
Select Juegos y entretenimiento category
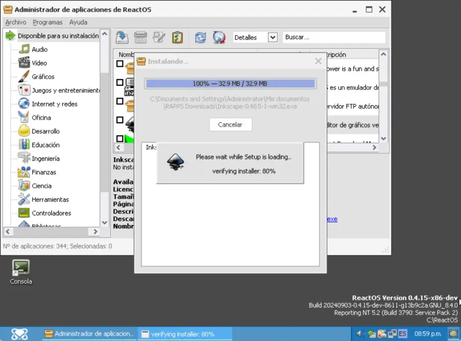pos(66,90)
